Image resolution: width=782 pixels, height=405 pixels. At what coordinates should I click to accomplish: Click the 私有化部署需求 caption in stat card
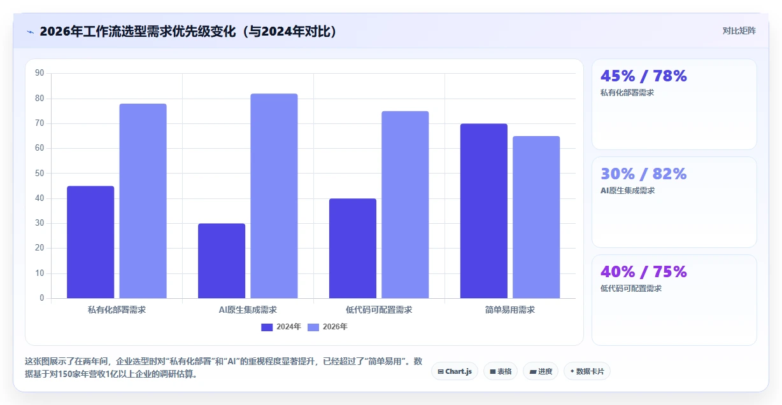627,93
